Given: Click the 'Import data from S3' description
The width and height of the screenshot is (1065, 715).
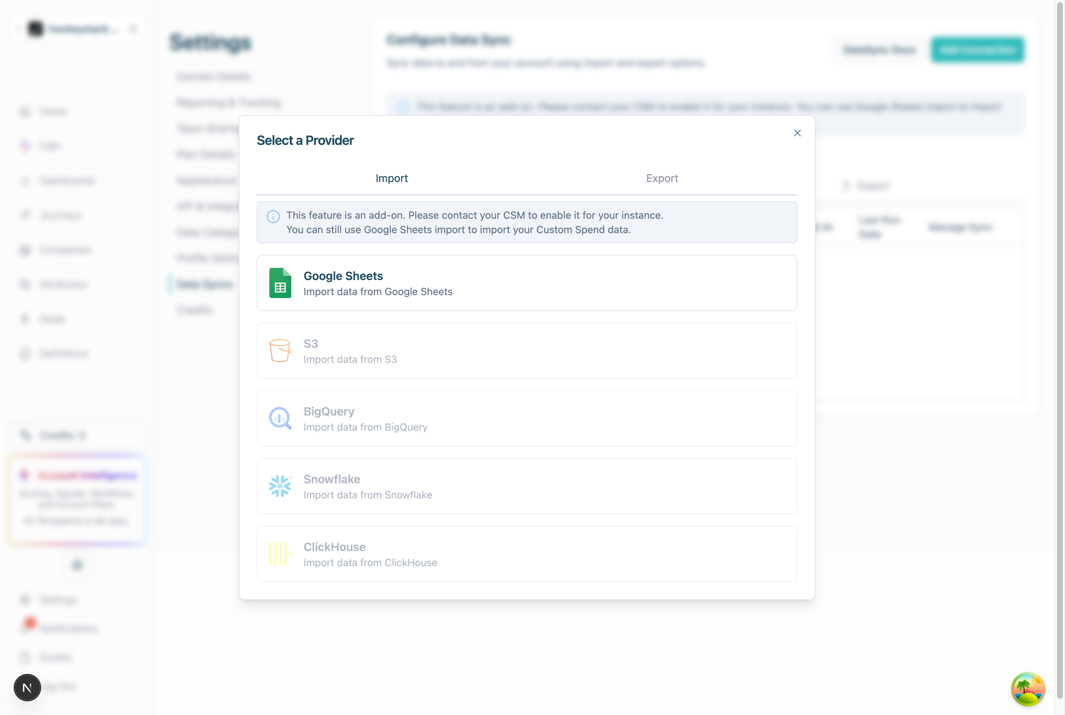Looking at the screenshot, I should [350, 360].
